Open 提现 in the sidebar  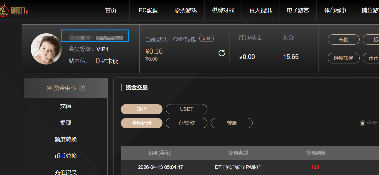pyautogui.click(x=66, y=123)
